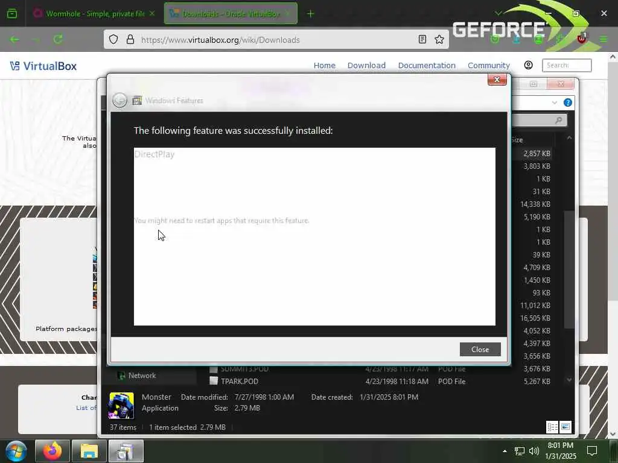Viewport: 618px width, 463px height.
Task: Select the TPARK.POD file row
Action: tap(380, 381)
